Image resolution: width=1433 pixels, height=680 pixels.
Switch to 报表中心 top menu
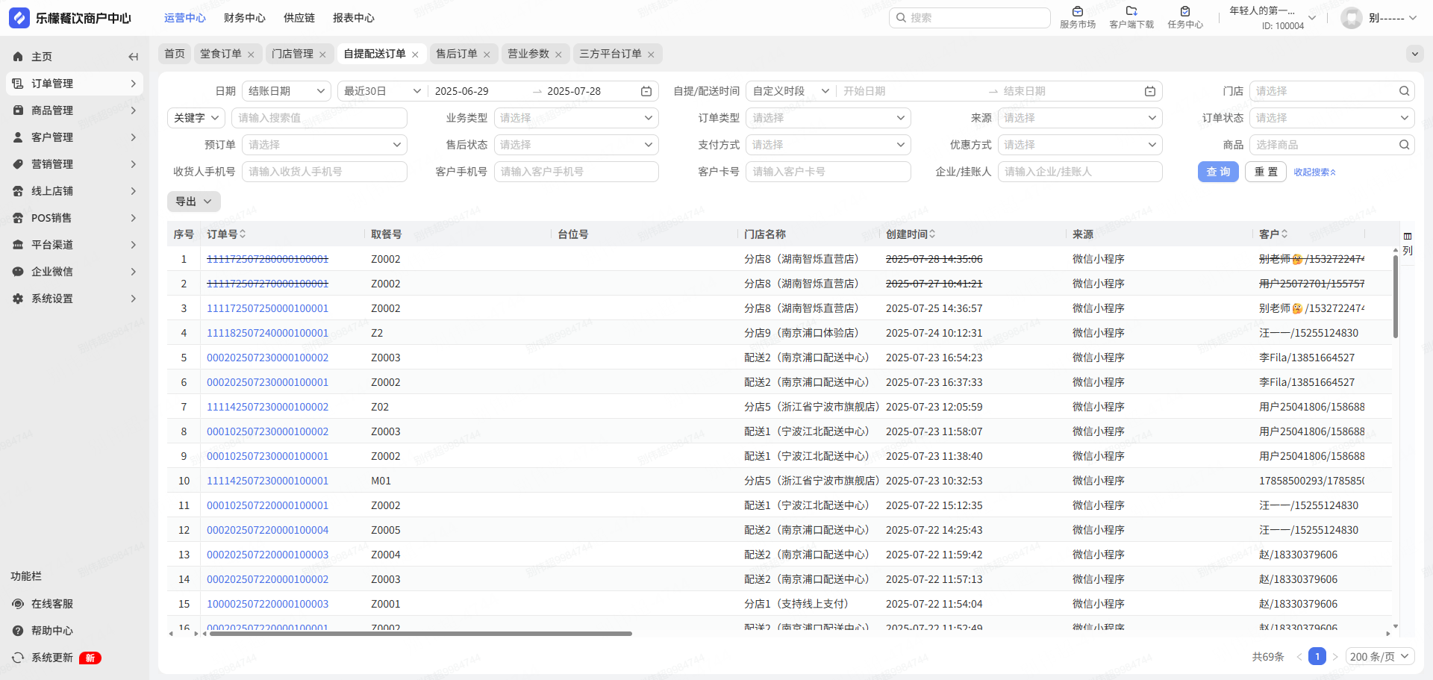click(x=354, y=18)
